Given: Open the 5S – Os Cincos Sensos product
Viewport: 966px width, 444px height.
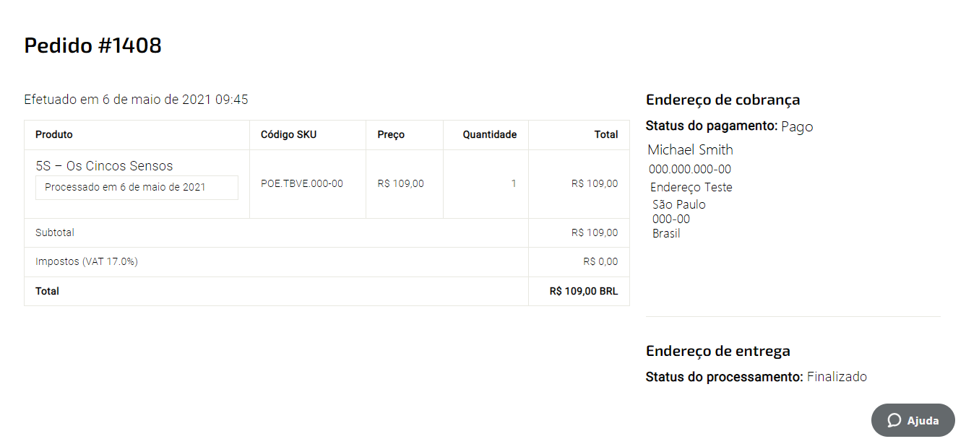Looking at the screenshot, I should [104, 165].
